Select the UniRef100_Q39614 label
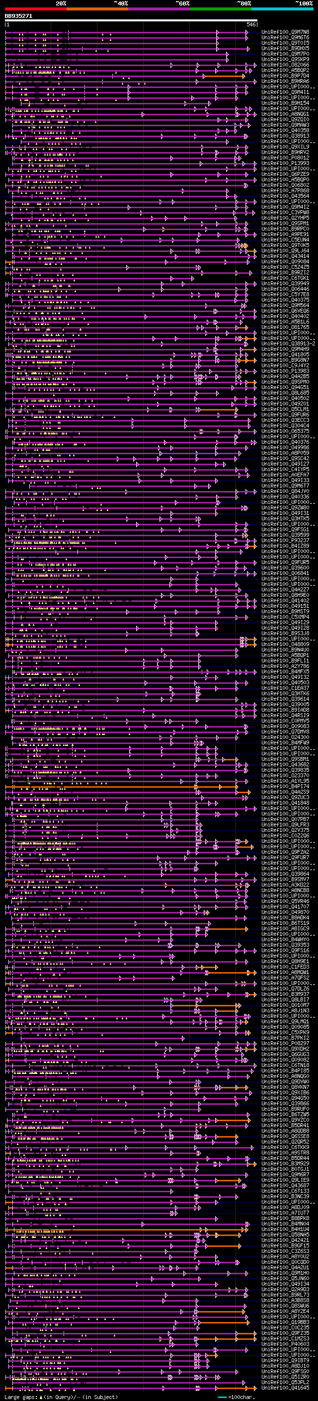This screenshot has height=1401, width=318. [285, 699]
